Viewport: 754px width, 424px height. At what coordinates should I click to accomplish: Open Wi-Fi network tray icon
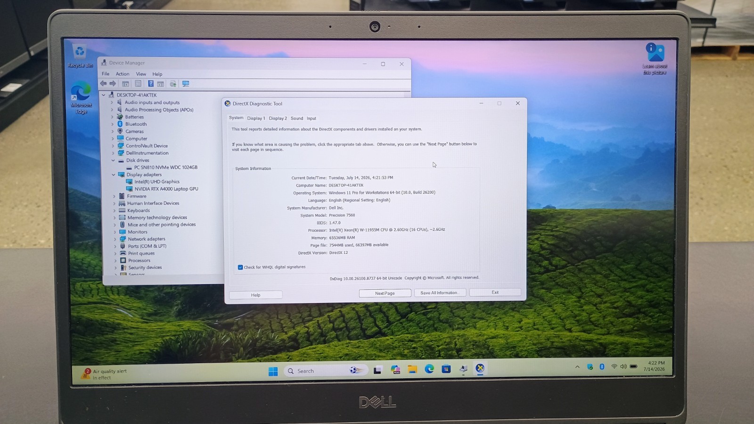(x=614, y=367)
